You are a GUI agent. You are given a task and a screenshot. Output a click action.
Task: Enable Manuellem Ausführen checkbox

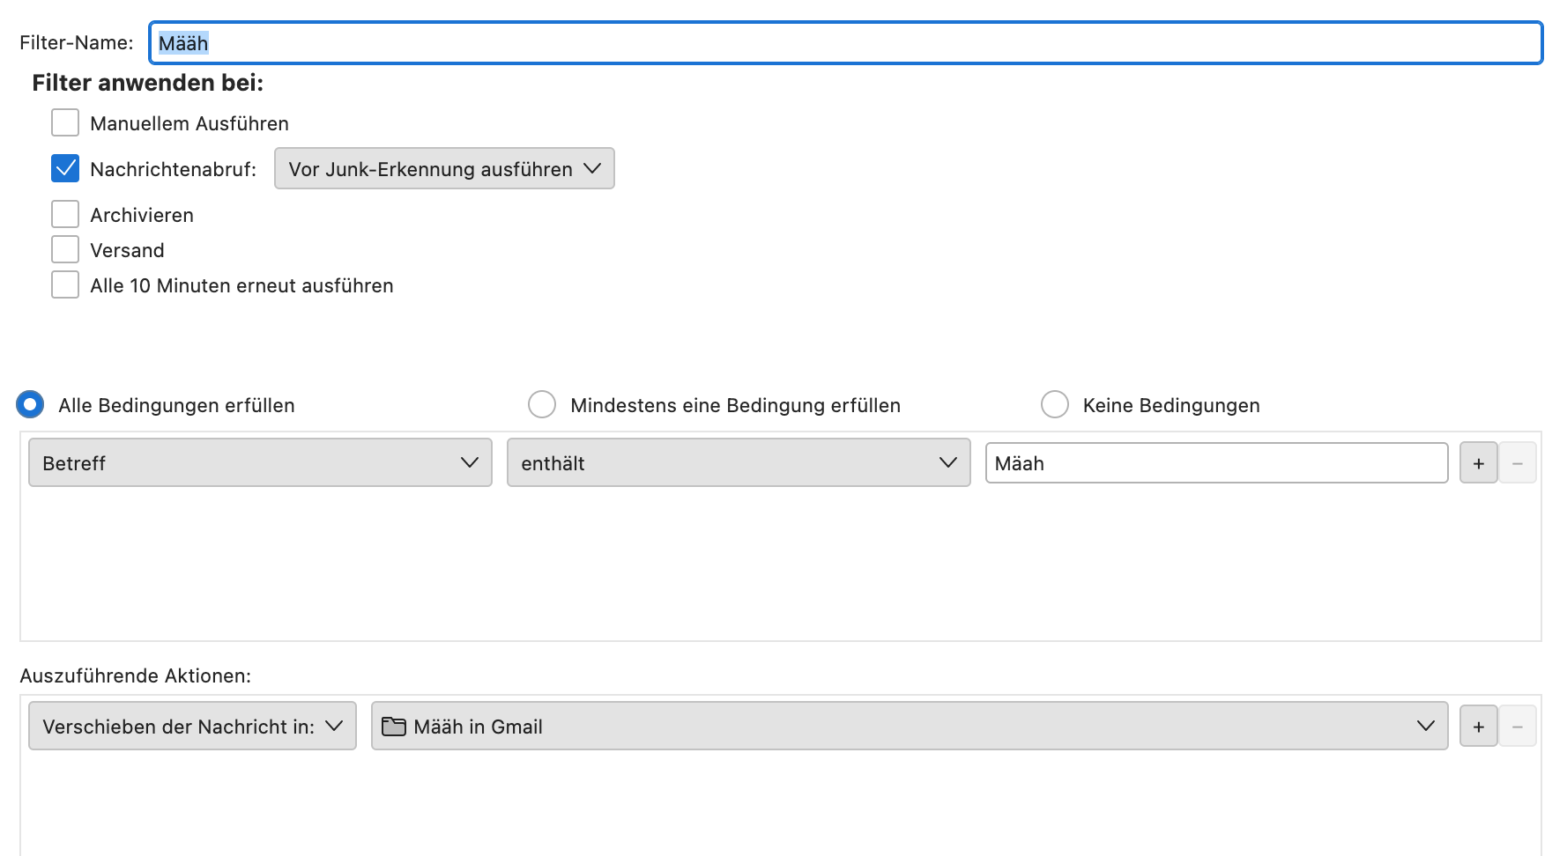point(65,123)
